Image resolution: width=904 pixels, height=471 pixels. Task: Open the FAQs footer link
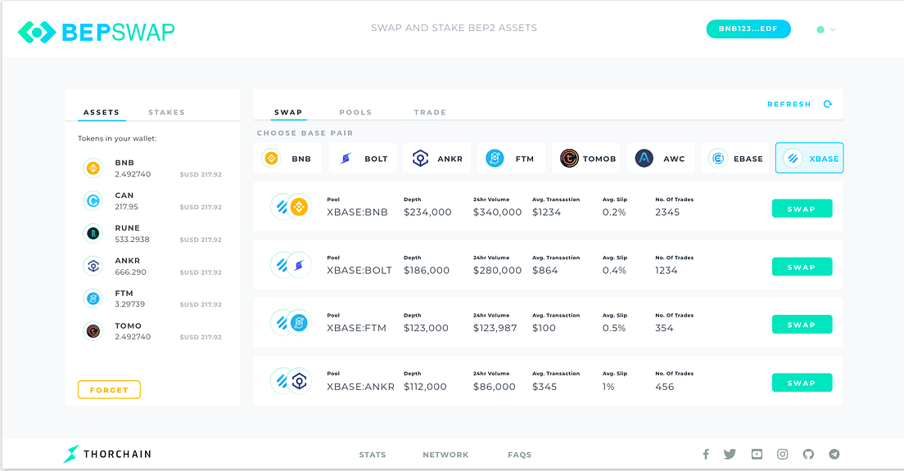coord(519,455)
